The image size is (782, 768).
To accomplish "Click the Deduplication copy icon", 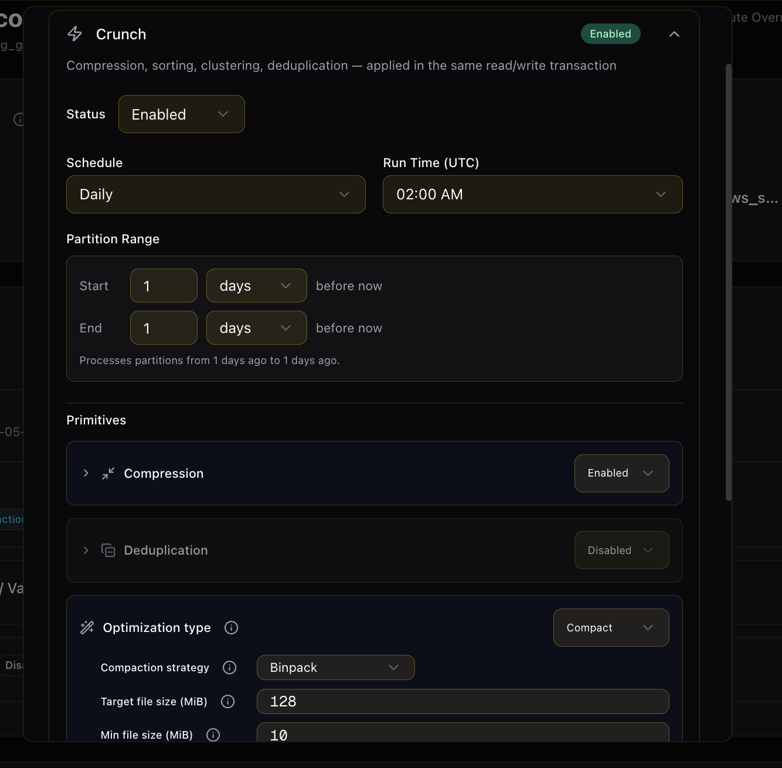I will 108,550.
